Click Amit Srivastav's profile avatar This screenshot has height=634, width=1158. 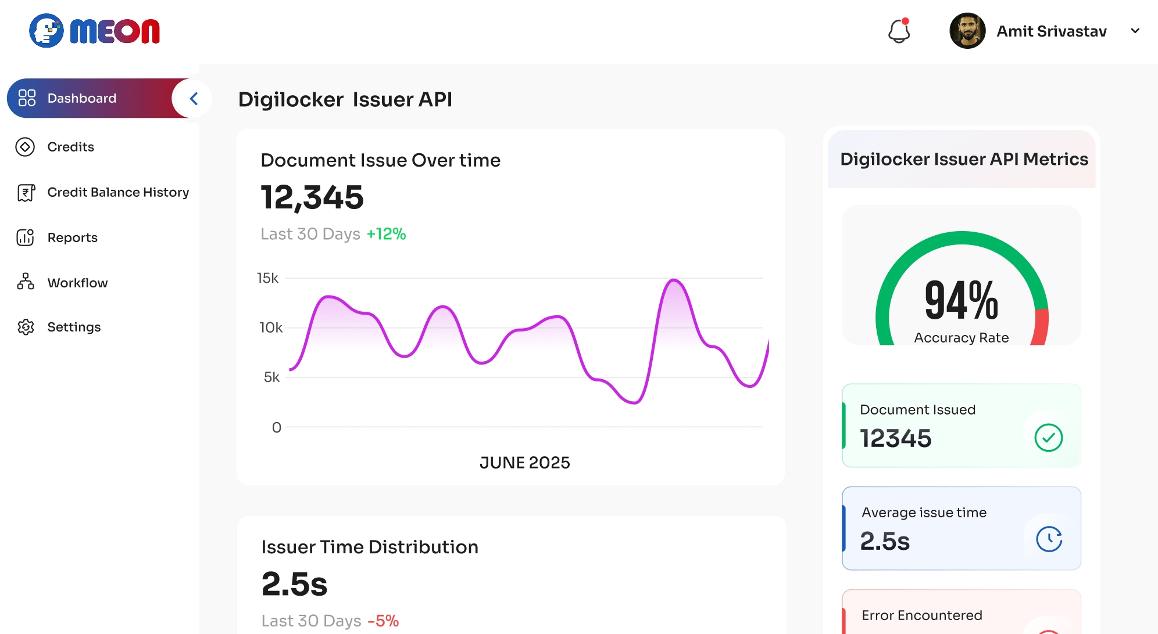[967, 31]
